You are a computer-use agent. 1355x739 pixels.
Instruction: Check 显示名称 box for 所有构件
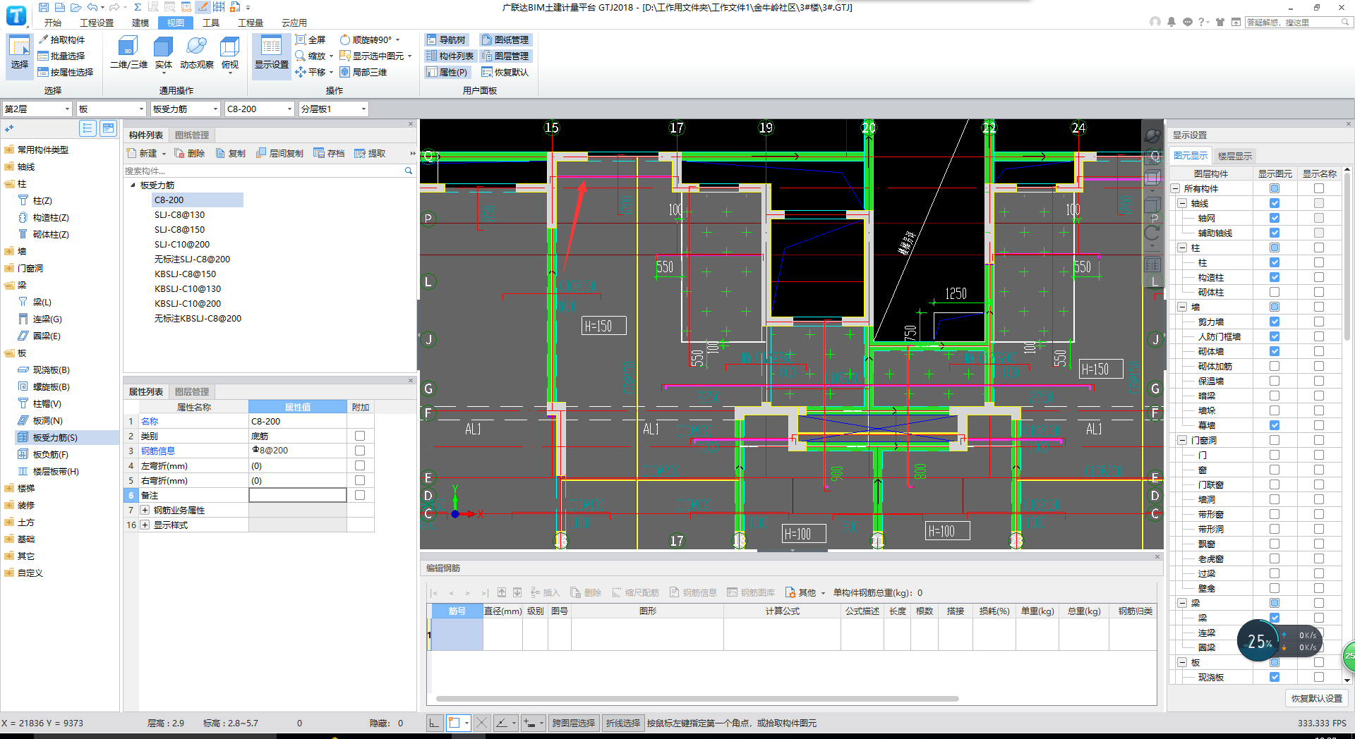pyautogui.click(x=1318, y=188)
